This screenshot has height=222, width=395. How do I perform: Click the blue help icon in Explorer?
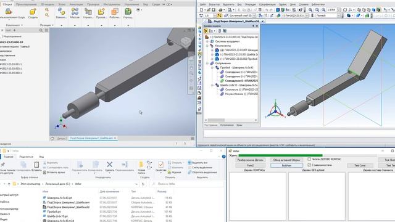pos(223,157)
